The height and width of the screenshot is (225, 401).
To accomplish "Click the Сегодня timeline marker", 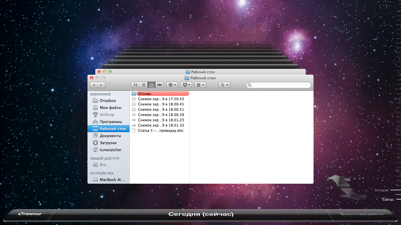I will click(x=381, y=190).
